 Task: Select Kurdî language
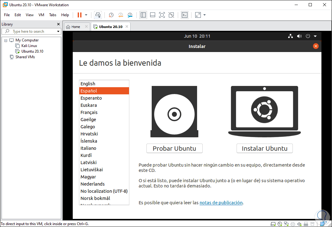point(104,155)
